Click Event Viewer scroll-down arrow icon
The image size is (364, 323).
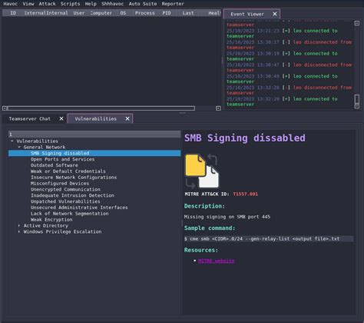[357, 106]
